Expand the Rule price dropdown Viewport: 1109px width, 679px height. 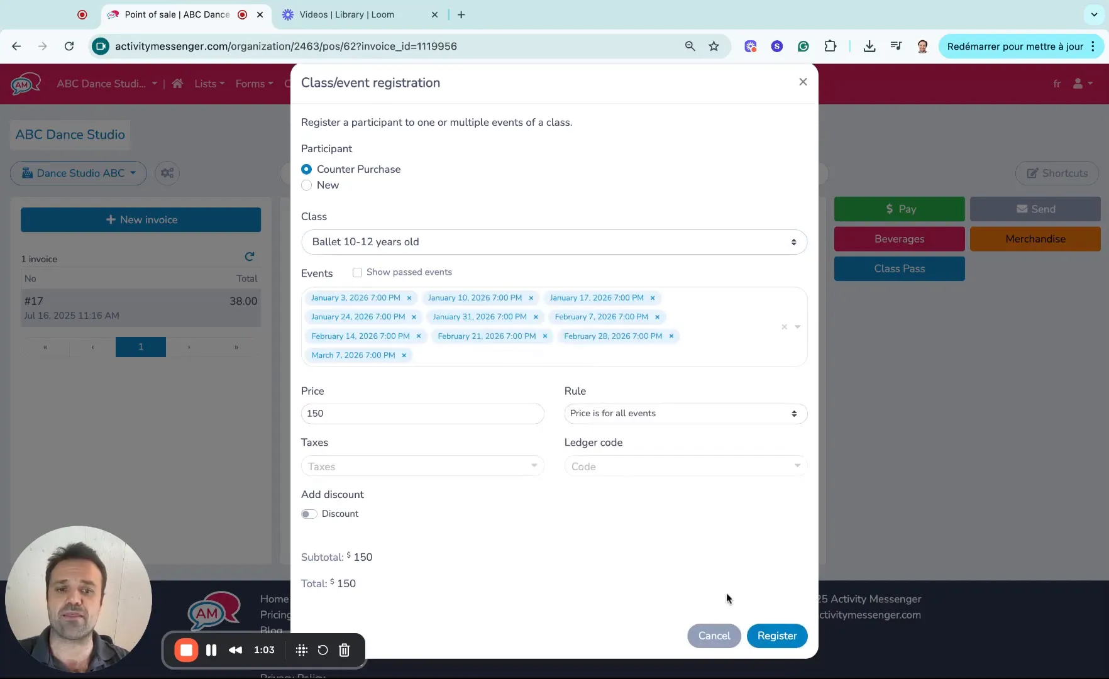pyautogui.click(x=685, y=413)
